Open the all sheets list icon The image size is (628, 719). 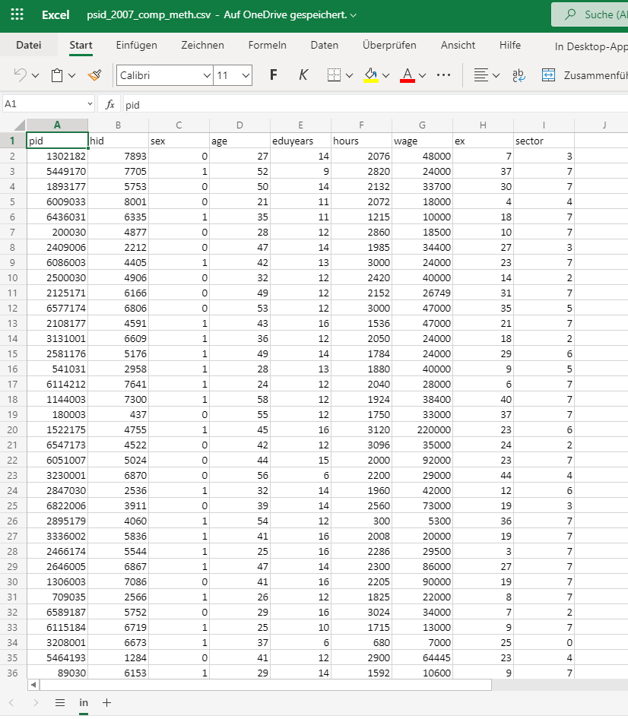(60, 703)
